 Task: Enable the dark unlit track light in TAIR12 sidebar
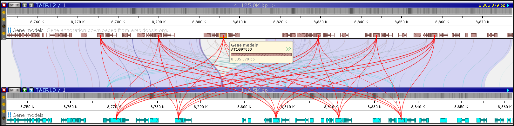click(4, 26)
